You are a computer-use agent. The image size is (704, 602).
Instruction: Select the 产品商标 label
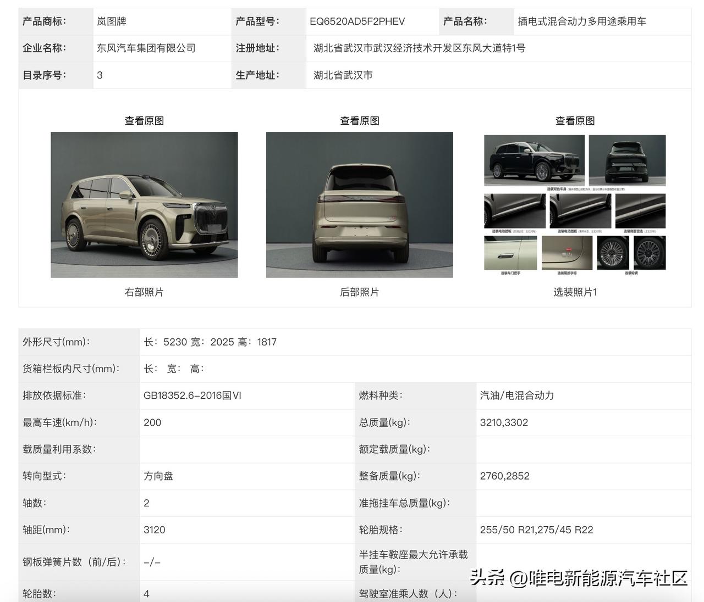pos(44,21)
